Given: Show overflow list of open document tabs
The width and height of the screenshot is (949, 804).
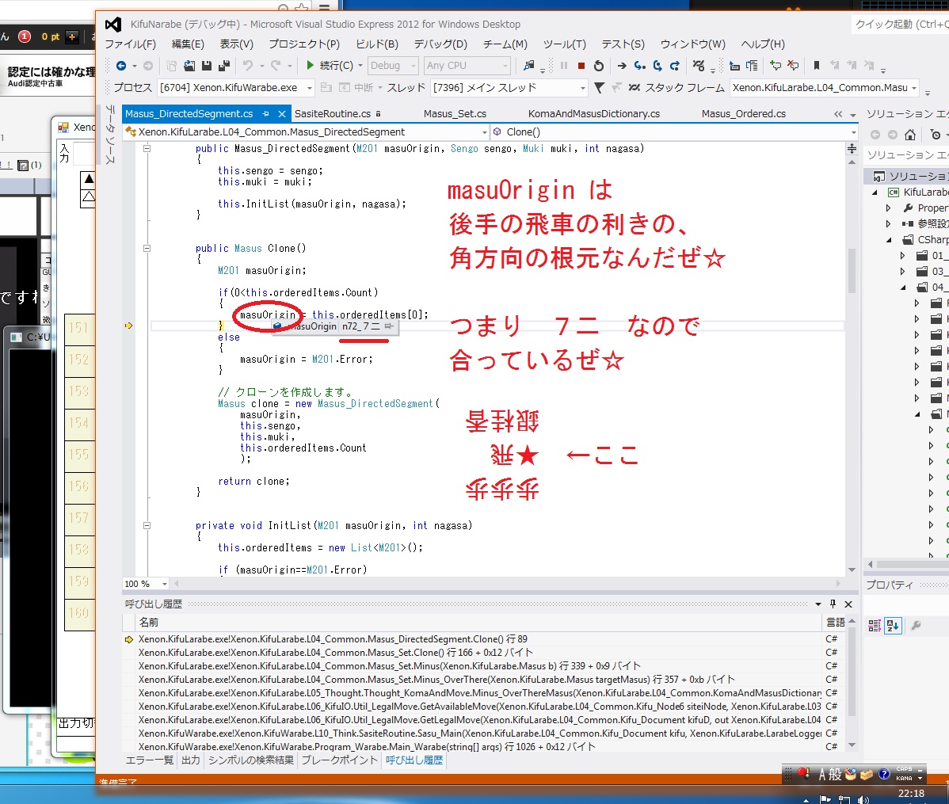Looking at the screenshot, I should pyautogui.click(x=853, y=114).
